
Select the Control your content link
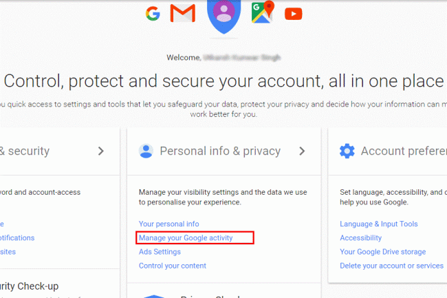point(172,266)
